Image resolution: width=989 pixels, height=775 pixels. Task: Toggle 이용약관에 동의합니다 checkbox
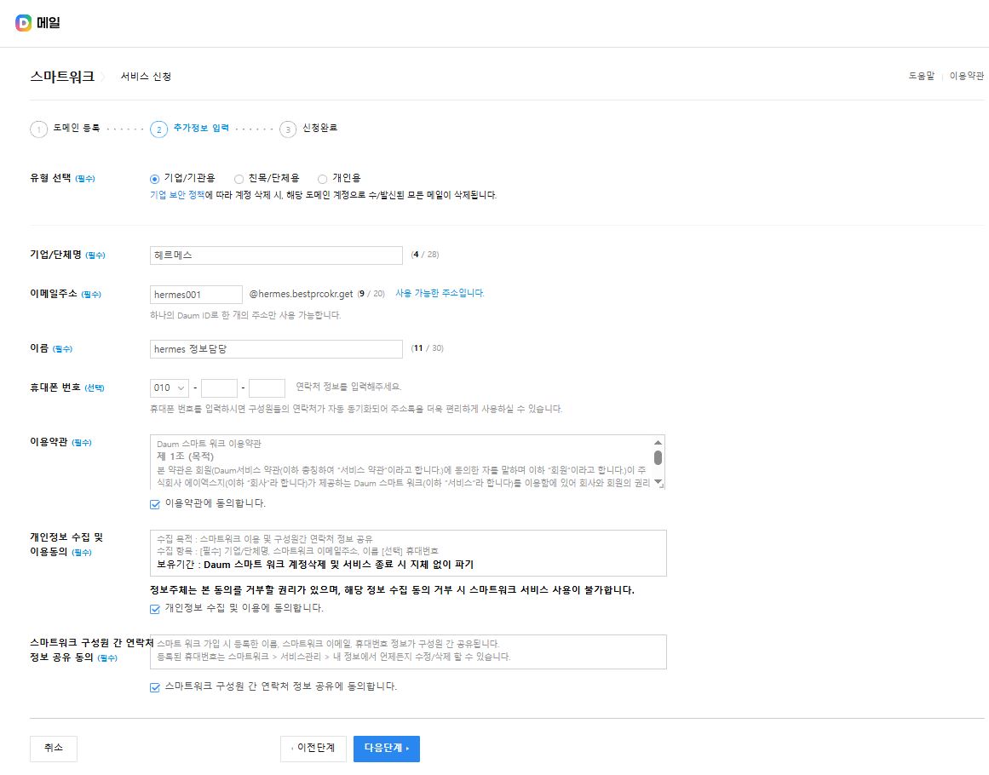[154, 504]
